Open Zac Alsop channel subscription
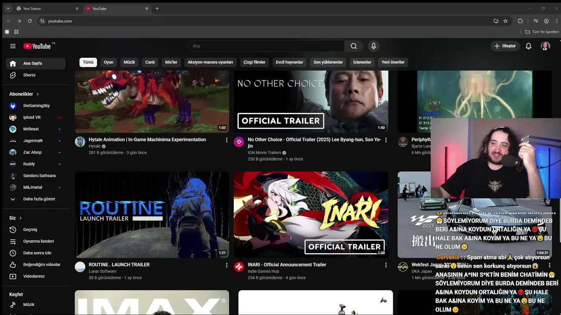This screenshot has width=561, height=315. (x=36, y=152)
